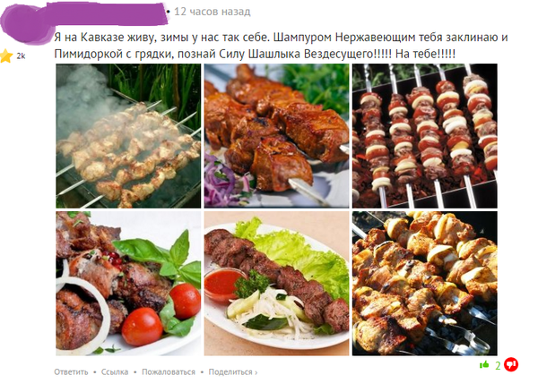The height and width of the screenshot is (392, 538).
Task: Click the redacted username of commenter
Action: [107, 13]
